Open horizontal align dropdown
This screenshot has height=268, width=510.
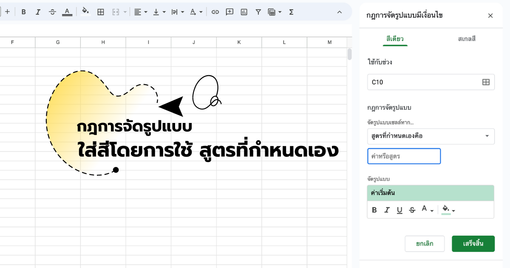(141, 12)
